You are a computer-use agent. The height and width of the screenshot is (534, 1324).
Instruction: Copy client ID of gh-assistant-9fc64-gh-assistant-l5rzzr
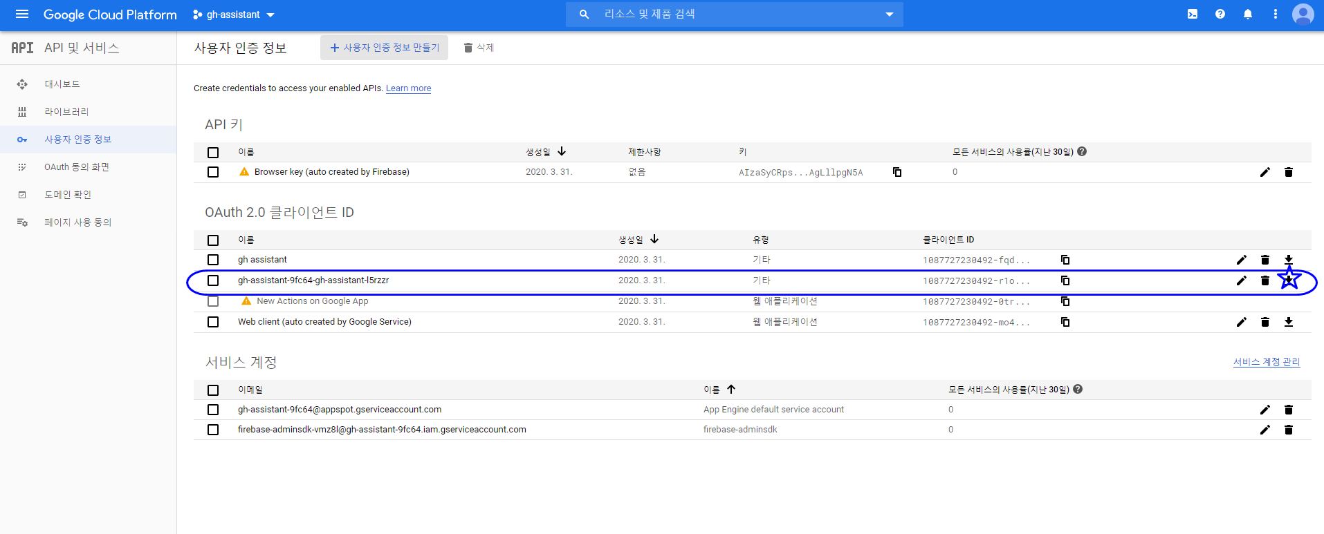[1065, 280]
